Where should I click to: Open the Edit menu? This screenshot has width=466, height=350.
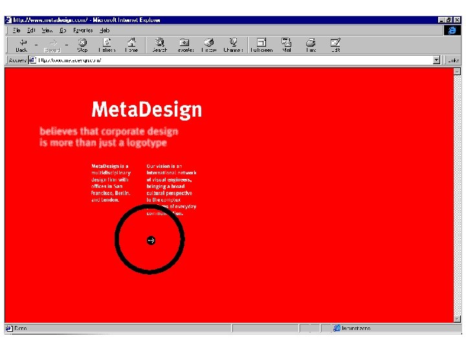pyautogui.click(x=31, y=30)
